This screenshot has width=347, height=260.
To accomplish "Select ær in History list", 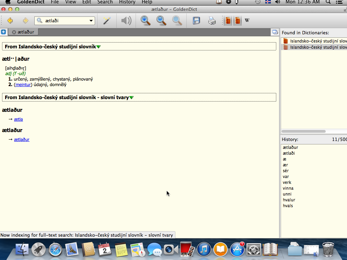I will click(285, 165).
